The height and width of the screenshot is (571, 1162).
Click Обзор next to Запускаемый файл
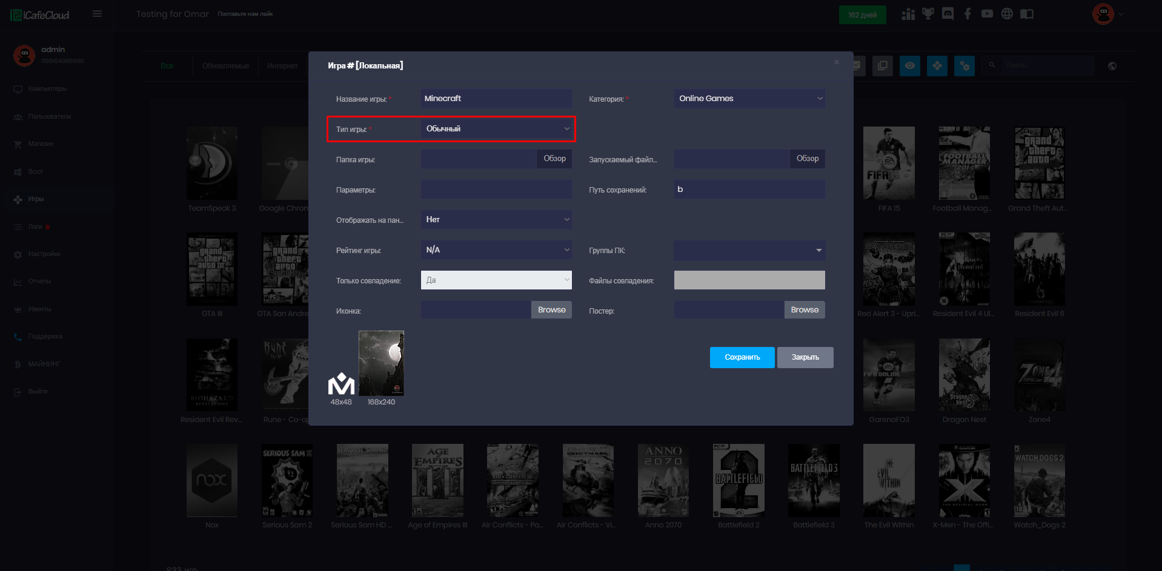tap(808, 159)
